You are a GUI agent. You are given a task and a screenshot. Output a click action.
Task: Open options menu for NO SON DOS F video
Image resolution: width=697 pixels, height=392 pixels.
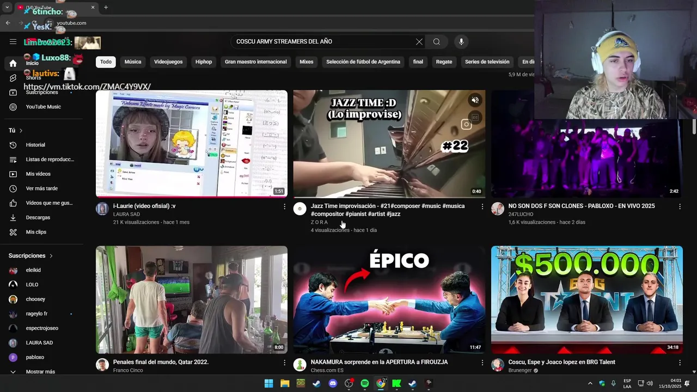[680, 206]
